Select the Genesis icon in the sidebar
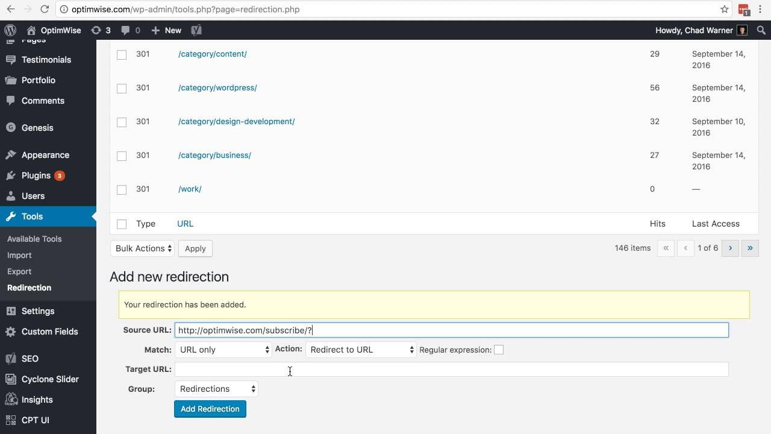Viewport: 771px width, 434px height. (11, 127)
